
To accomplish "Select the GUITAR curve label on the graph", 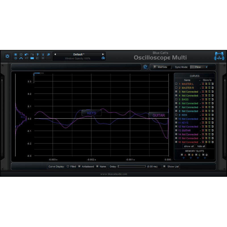I will (x=158, y=115).
